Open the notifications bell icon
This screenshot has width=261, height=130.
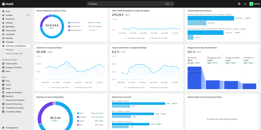point(245,4)
